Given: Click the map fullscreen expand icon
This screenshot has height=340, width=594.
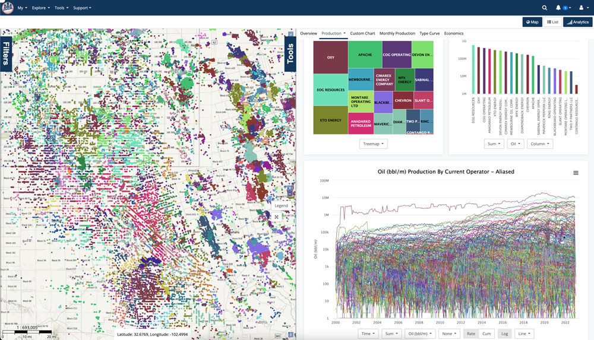Looking at the screenshot, I should click(276, 217).
